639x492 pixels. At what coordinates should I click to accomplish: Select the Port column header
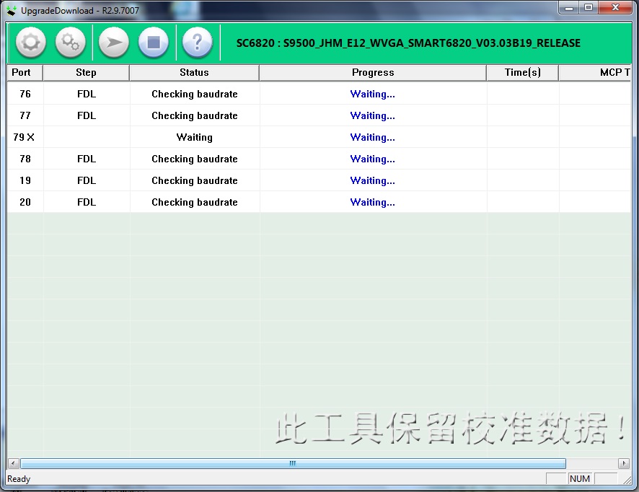[x=25, y=73]
